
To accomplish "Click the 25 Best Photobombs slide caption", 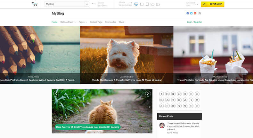I will click(x=88, y=127).
